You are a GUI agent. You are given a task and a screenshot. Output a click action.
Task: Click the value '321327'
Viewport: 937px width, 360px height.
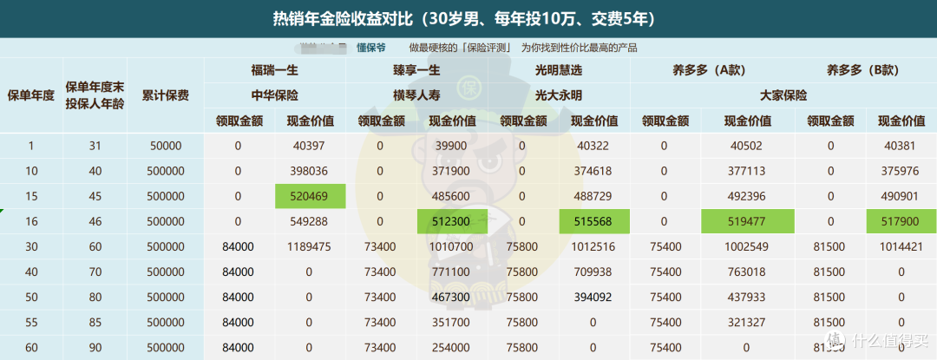point(748,323)
